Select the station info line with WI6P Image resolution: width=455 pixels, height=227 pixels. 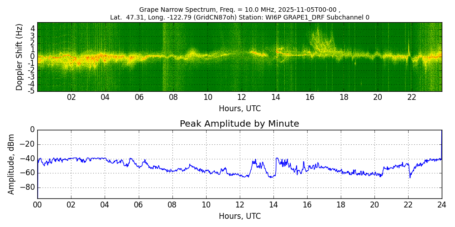click(239, 17)
